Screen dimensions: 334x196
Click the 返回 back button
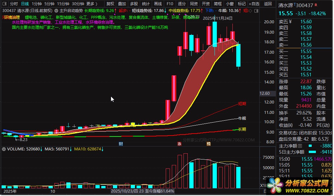click(268, 4)
